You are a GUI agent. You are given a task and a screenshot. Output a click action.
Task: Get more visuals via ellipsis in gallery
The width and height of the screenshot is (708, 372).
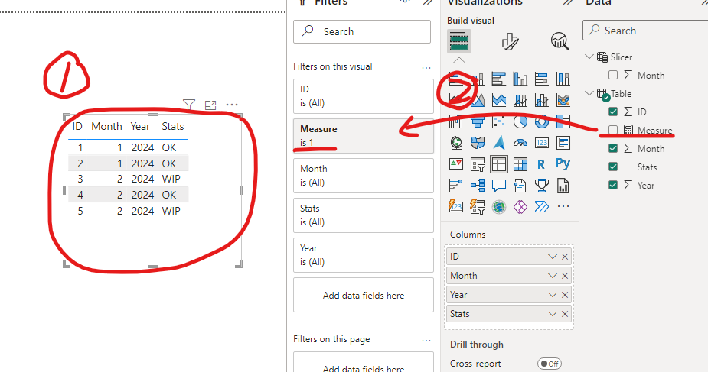point(563,207)
